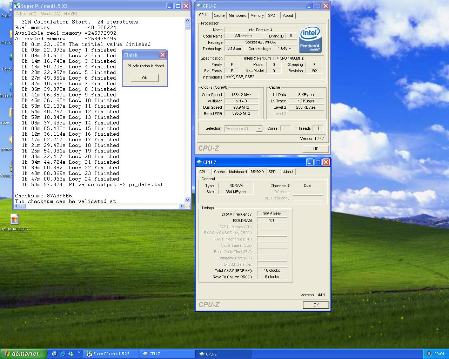Click the Core Voltage 1.648 V field
Screen dimensions: 449x359
(x=284, y=49)
